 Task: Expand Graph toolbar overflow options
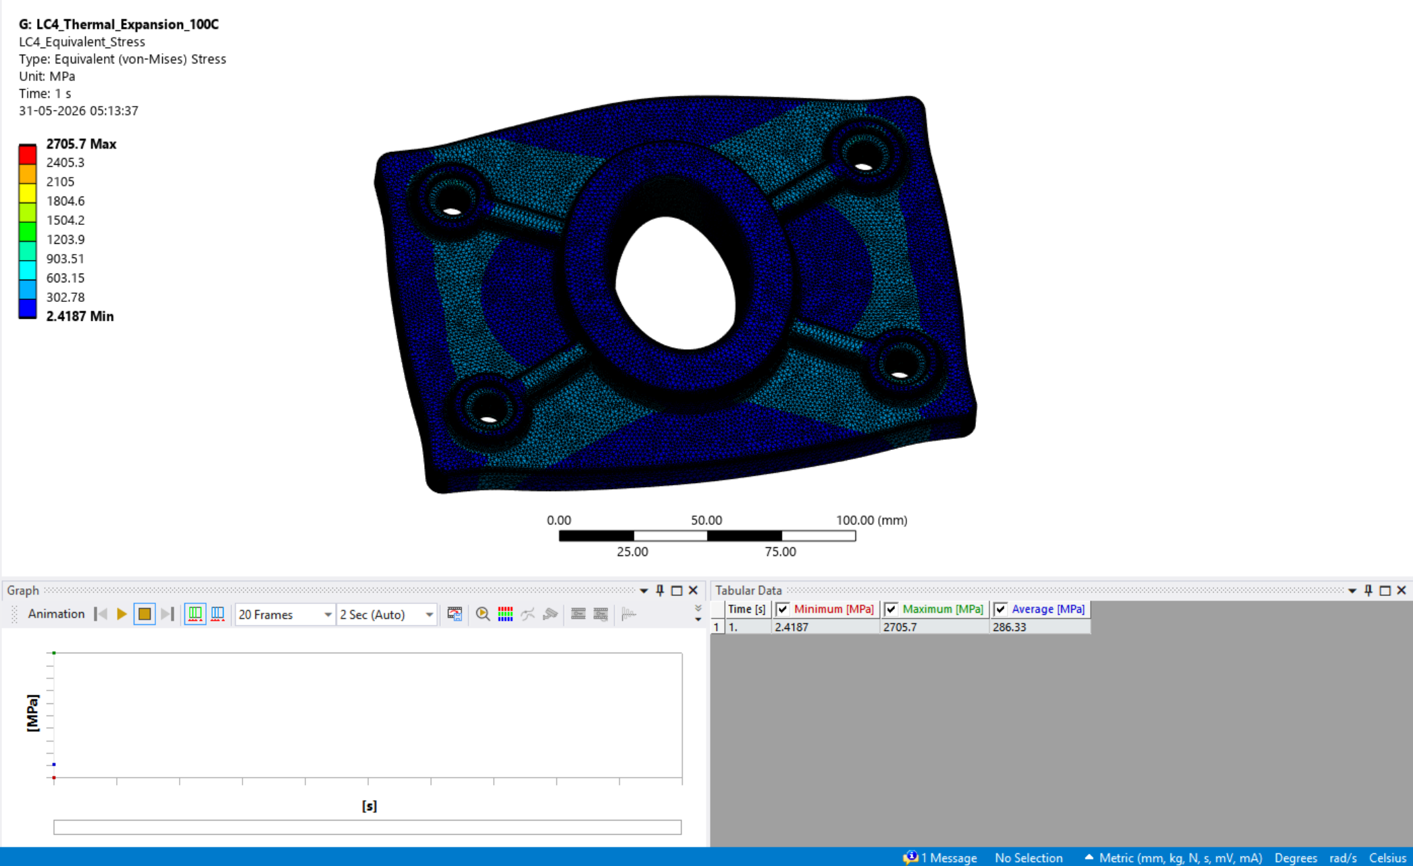click(698, 613)
